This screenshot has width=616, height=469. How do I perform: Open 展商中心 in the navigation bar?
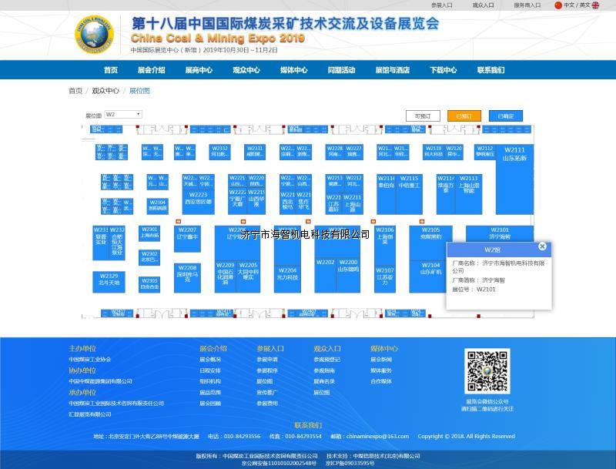199,70
